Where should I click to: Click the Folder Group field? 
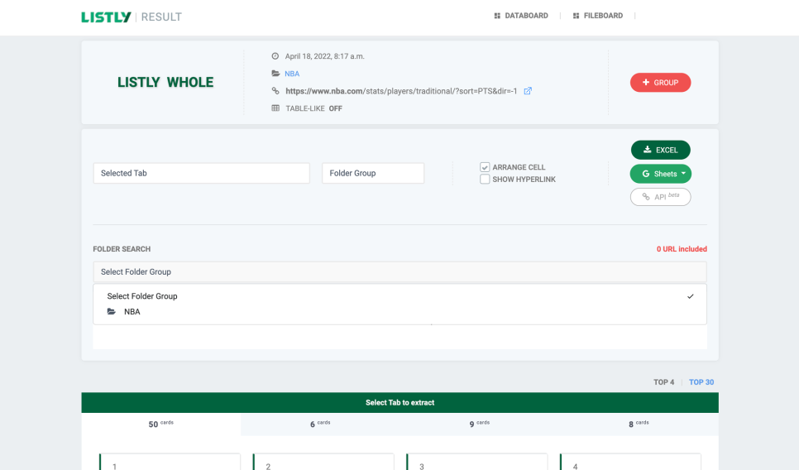373,173
